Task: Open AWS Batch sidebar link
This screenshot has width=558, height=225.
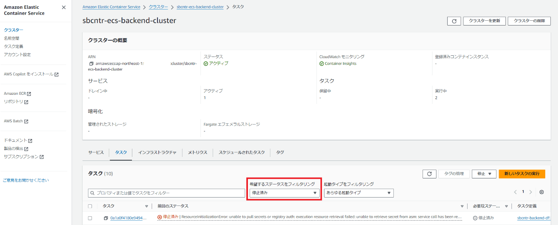Action: 16,121
